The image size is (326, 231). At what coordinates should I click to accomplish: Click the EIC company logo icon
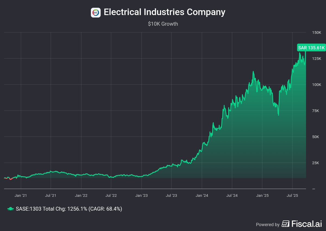click(x=96, y=12)
